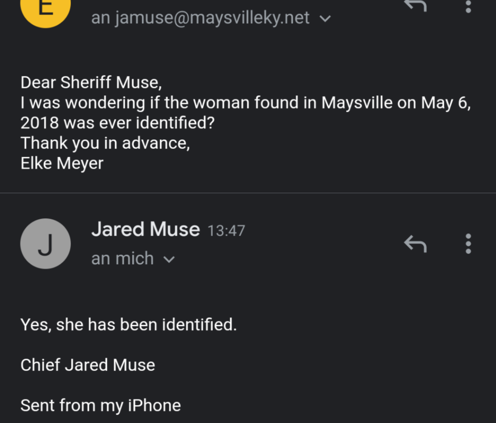Open three-dot menu on Elke's message

468,6
